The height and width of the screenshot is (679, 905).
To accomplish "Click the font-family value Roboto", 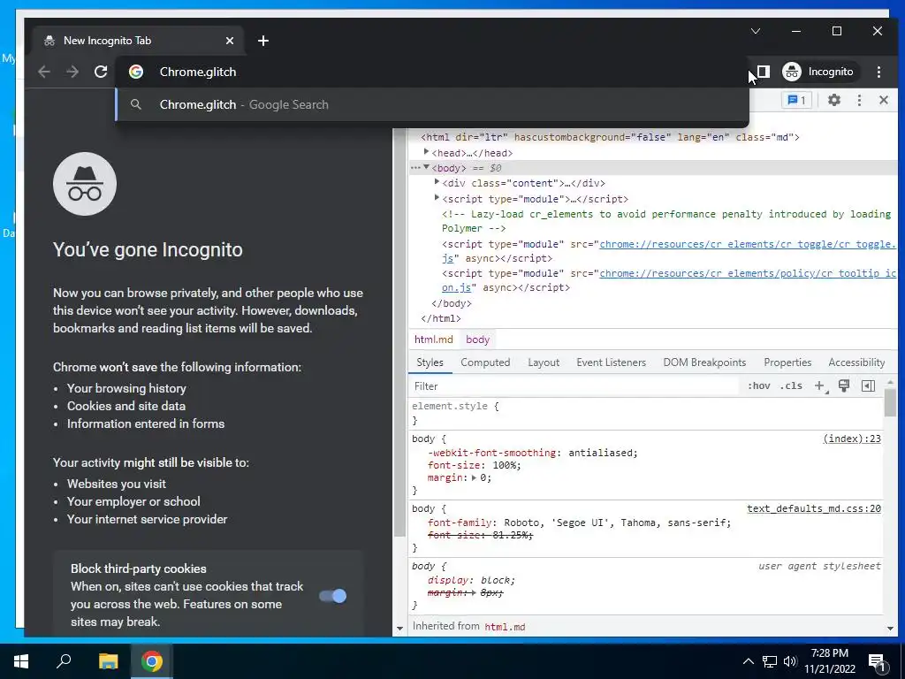I will (x=521, y=523).
